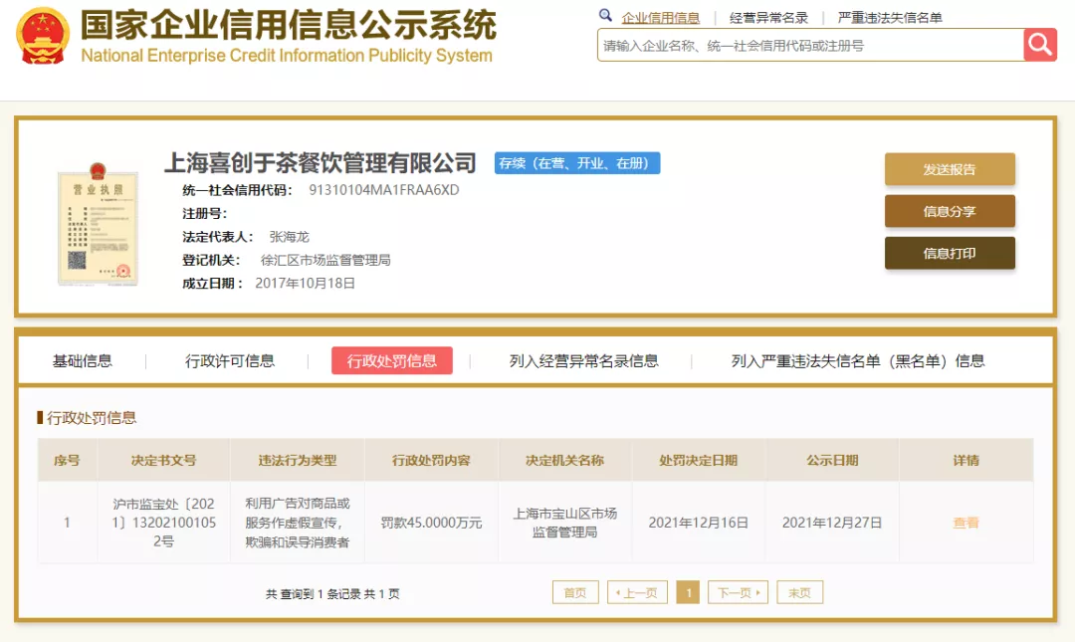Click the 处罚决定日期 column header
Screen dimensions: 1075x642
pyautogui.click(x=699, y=460)
